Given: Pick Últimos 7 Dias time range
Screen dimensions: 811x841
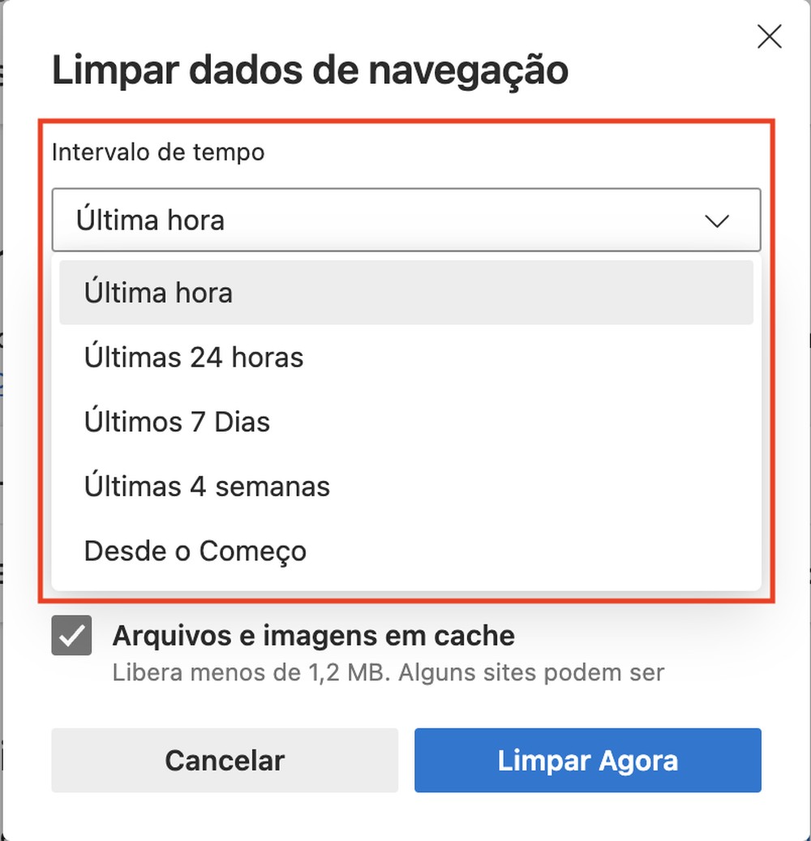Looking at the screenshot, I should (x=178, y=421).
